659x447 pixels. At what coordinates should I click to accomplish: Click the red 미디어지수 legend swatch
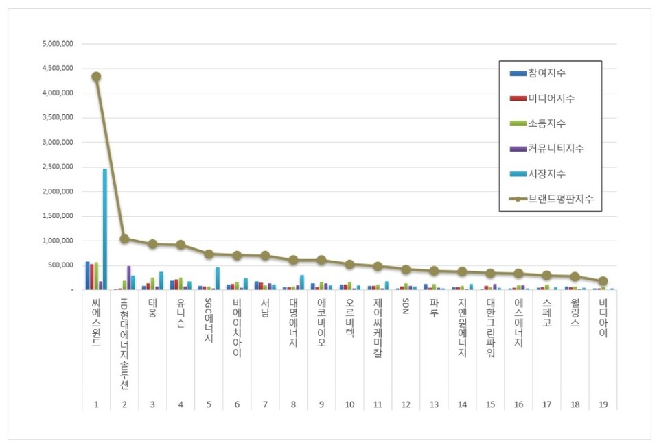(x=518, y=99)
